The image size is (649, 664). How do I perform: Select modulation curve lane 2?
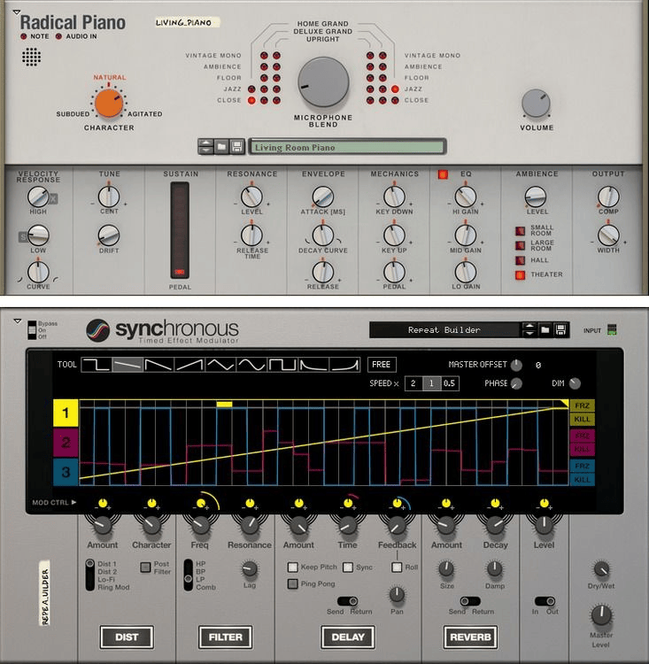pos(66,442)
